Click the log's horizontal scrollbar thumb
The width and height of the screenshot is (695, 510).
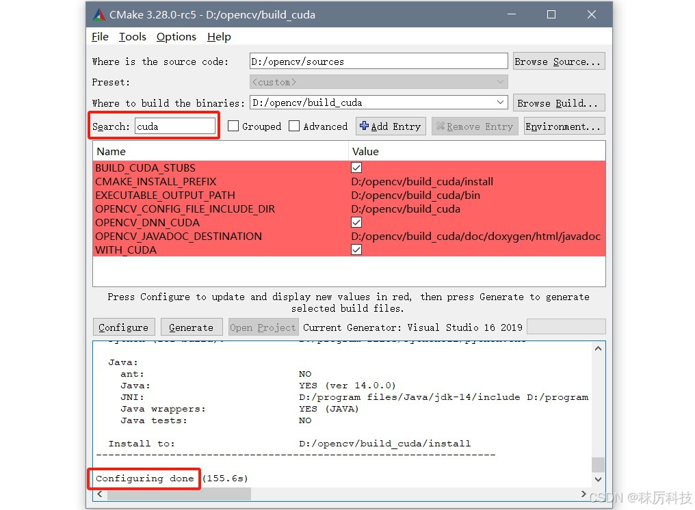179,494
